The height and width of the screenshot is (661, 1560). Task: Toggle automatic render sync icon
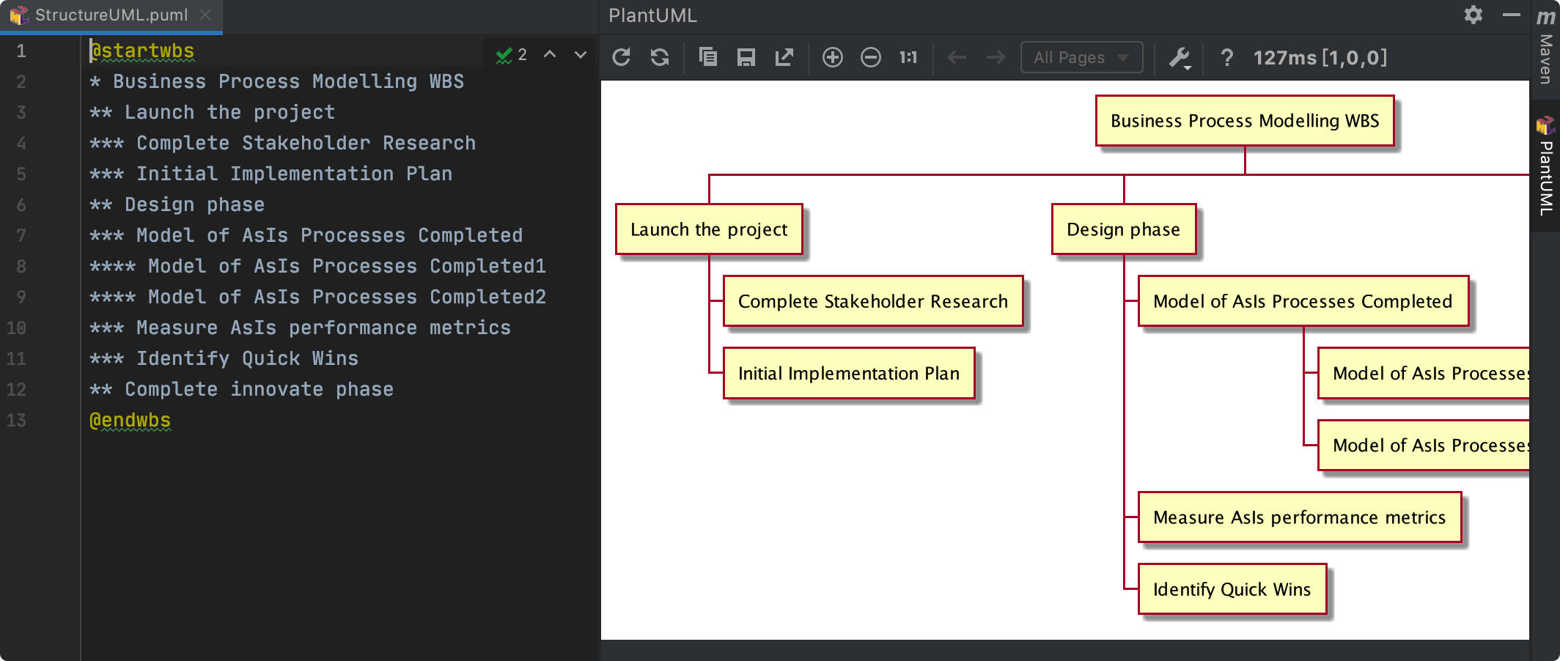[x=660, y=57]
